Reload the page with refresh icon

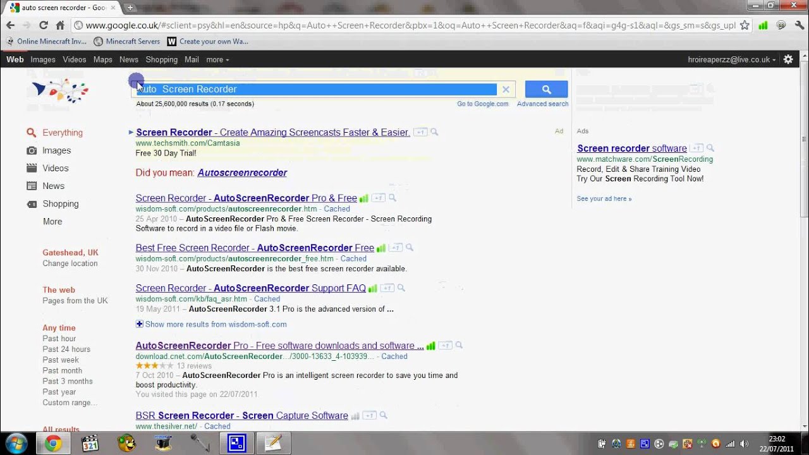(x=44, y=25)
